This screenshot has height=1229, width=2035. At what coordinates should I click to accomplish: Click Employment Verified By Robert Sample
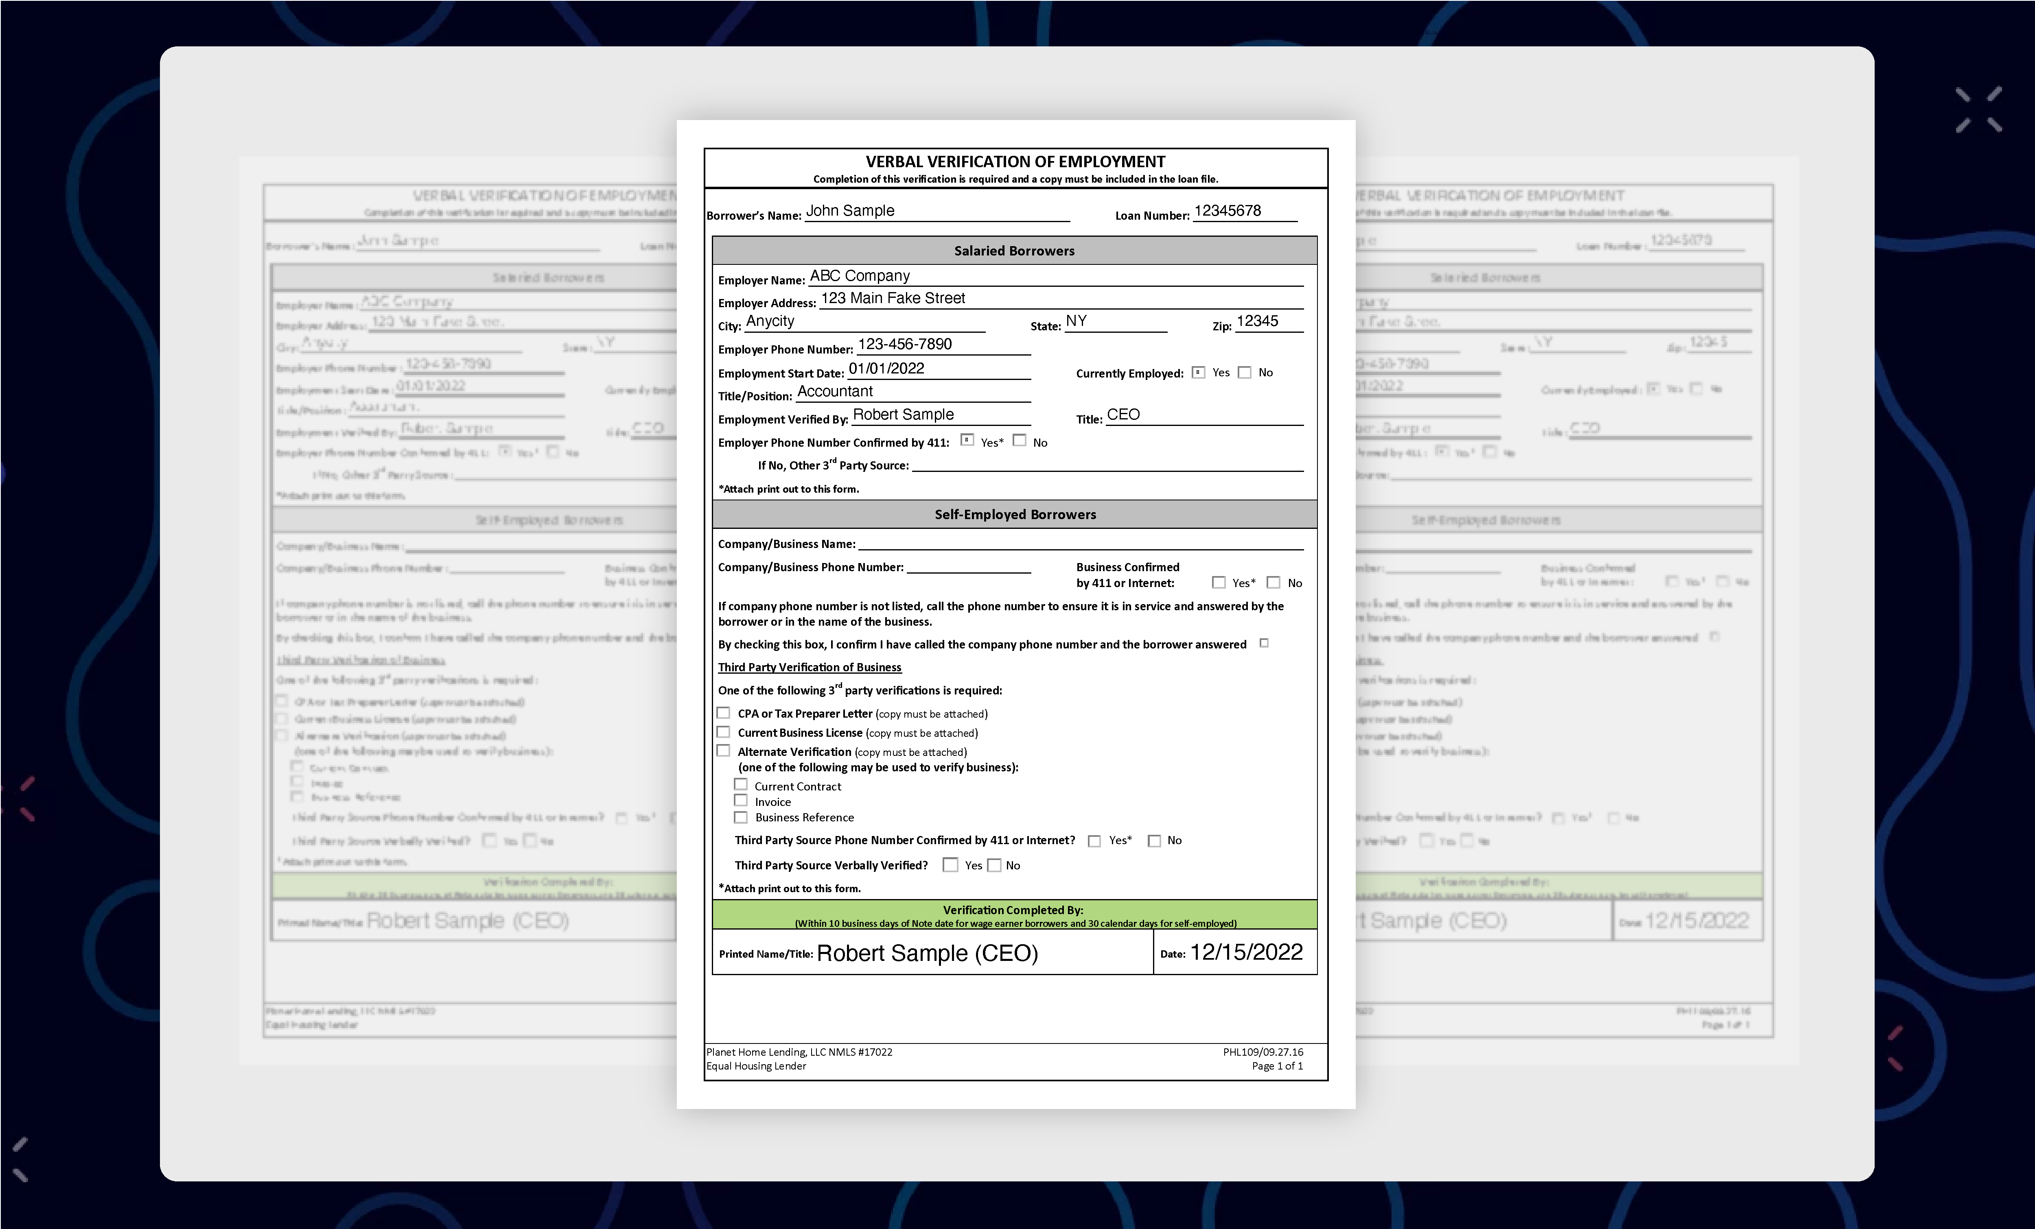click(x=941, y=415)
